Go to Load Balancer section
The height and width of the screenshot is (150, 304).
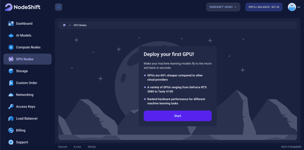tap(27, 119)
